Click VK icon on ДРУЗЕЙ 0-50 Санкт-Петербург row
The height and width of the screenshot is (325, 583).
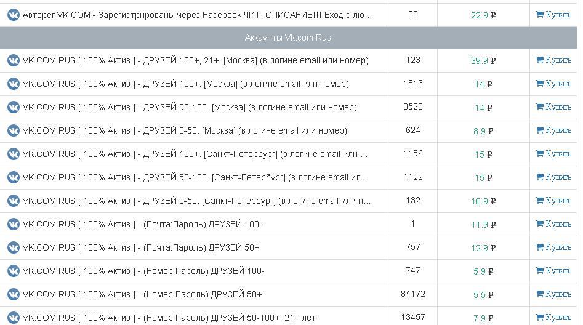pyautogui.click(x=13, y=201)
